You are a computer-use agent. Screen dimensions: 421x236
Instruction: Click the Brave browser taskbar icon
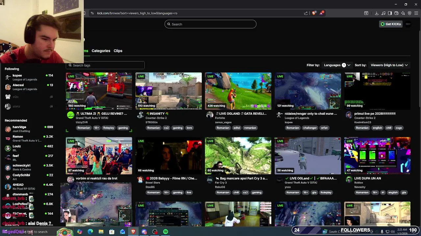tap(133, 232)
